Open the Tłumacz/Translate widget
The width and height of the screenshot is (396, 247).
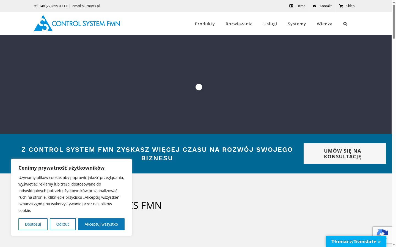[x=356, y=242]
